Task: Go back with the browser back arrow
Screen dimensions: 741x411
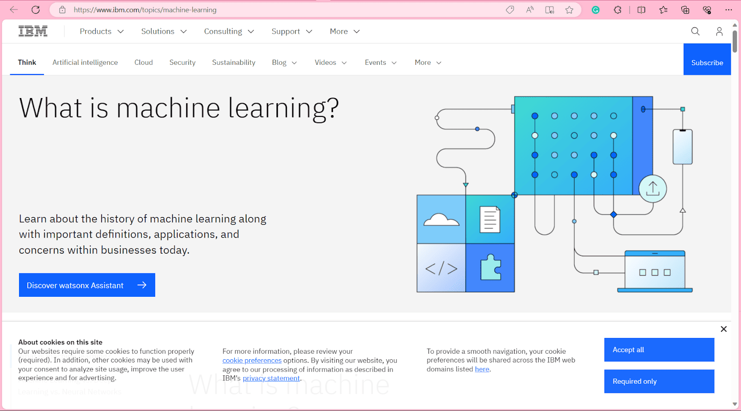Action: point(14,10)
